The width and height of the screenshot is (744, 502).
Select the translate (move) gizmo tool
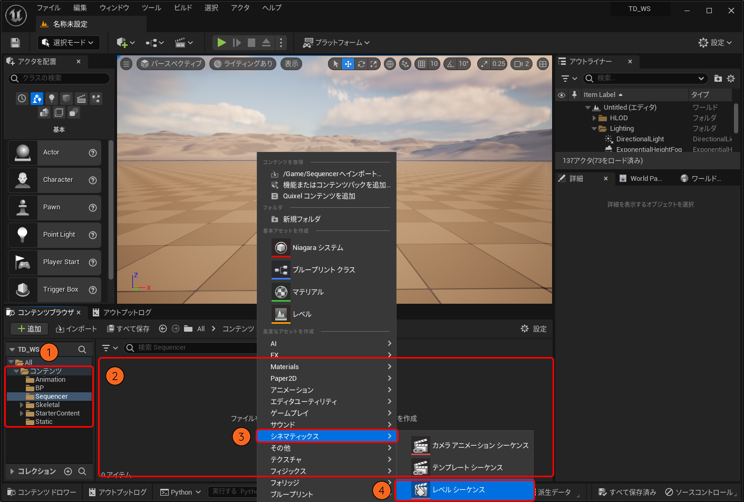click(348, 64)
